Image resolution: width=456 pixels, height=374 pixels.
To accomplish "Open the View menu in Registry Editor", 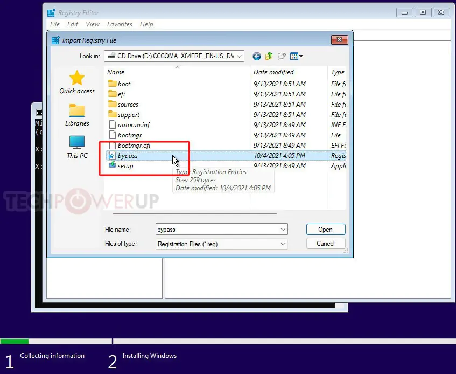I will (93, 24).
